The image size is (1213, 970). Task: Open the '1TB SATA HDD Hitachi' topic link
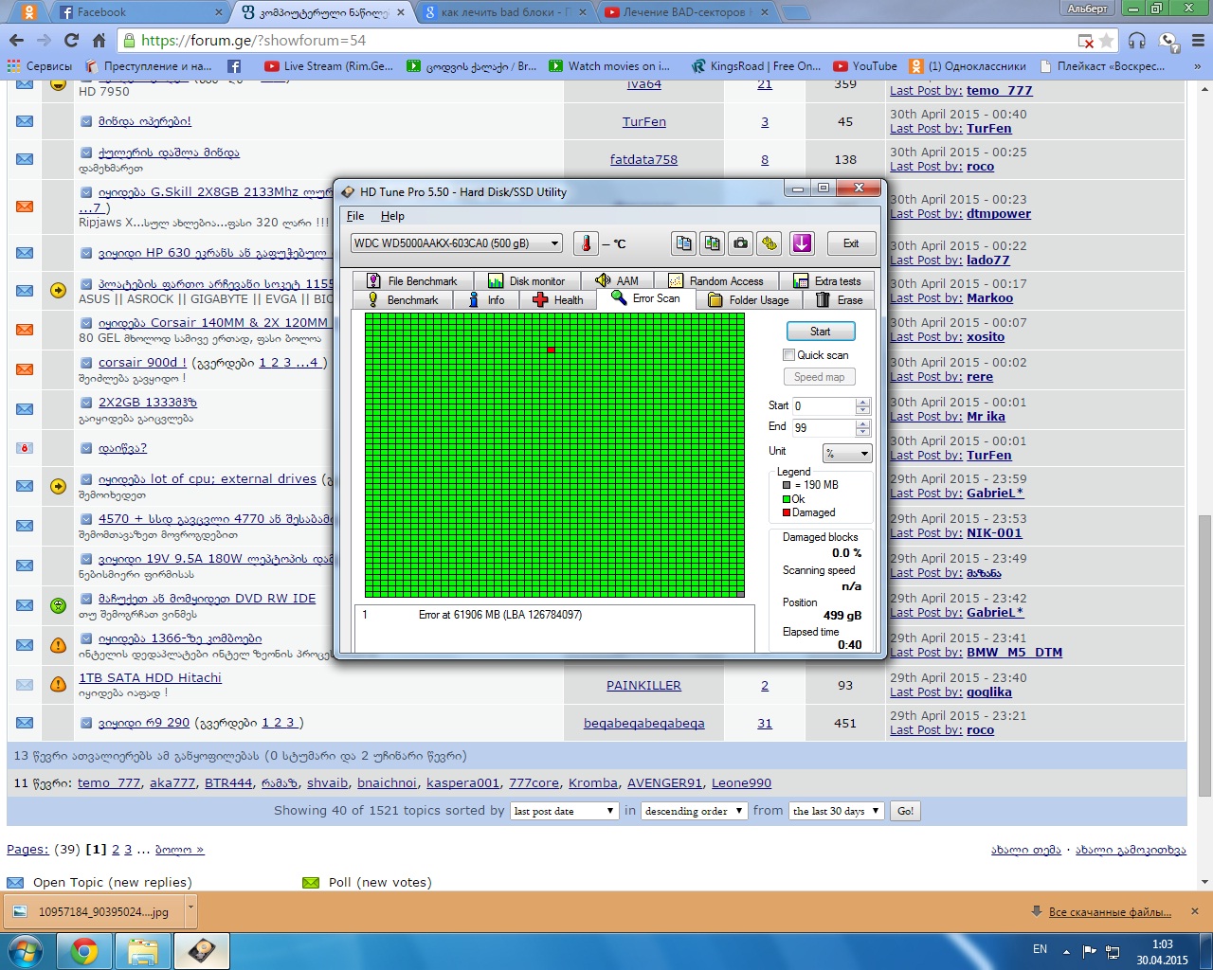click(x=150, y=677)
